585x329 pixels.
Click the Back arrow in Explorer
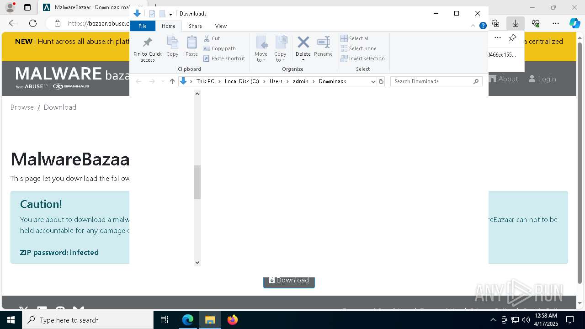[x=138, y=81]
